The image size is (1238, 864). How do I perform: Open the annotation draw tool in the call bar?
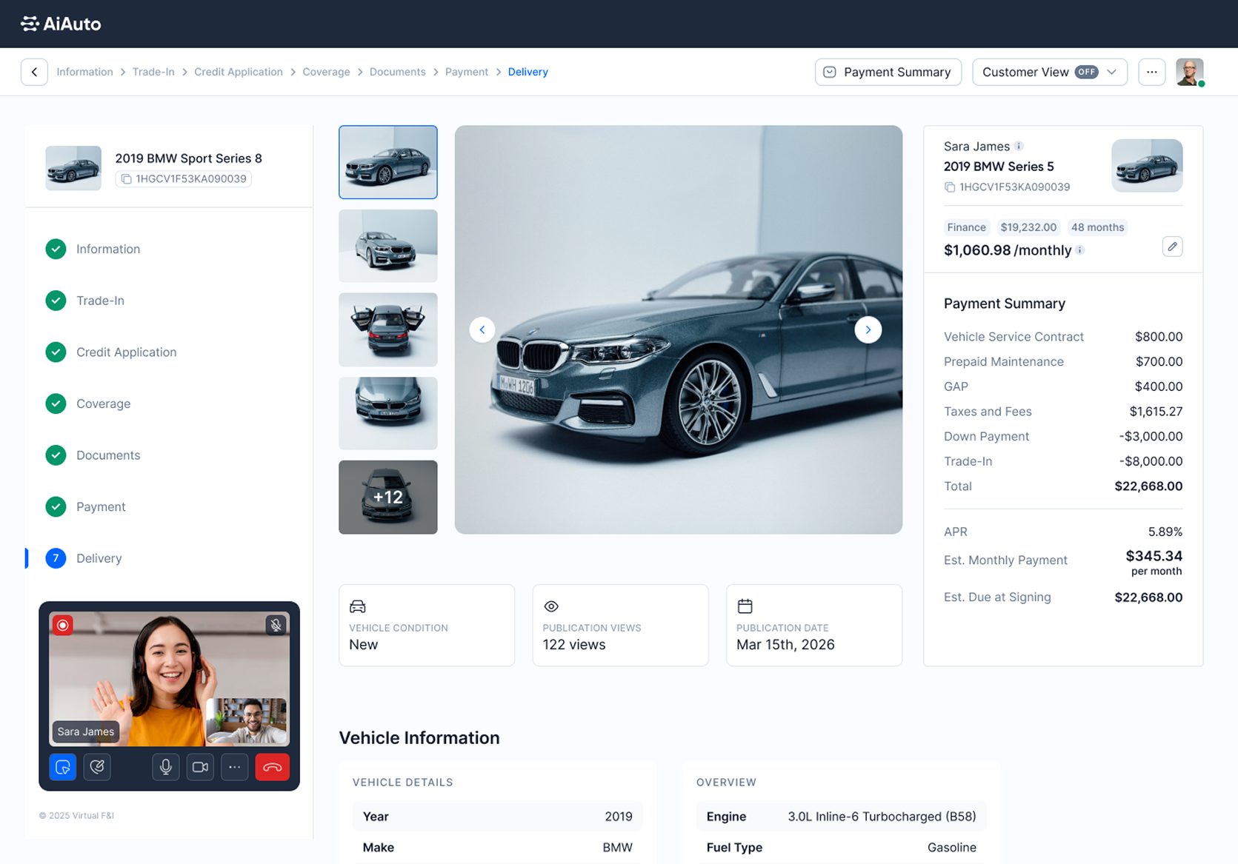click(97, 767)
